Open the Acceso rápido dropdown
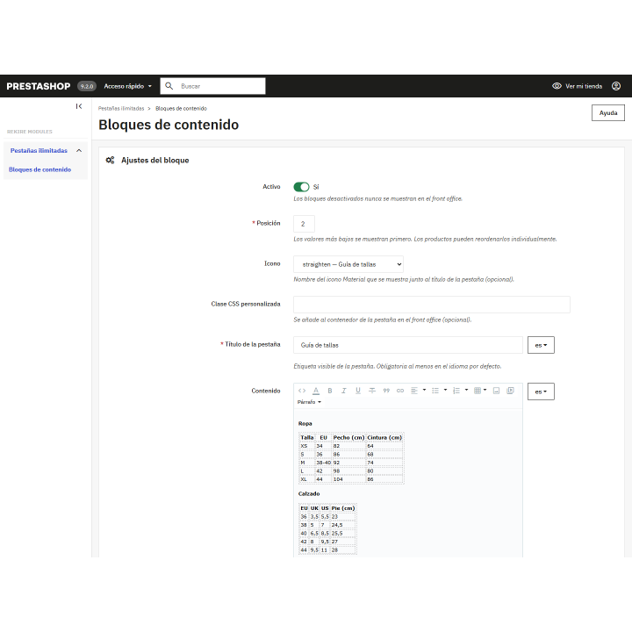 click(x=128, y=86)
